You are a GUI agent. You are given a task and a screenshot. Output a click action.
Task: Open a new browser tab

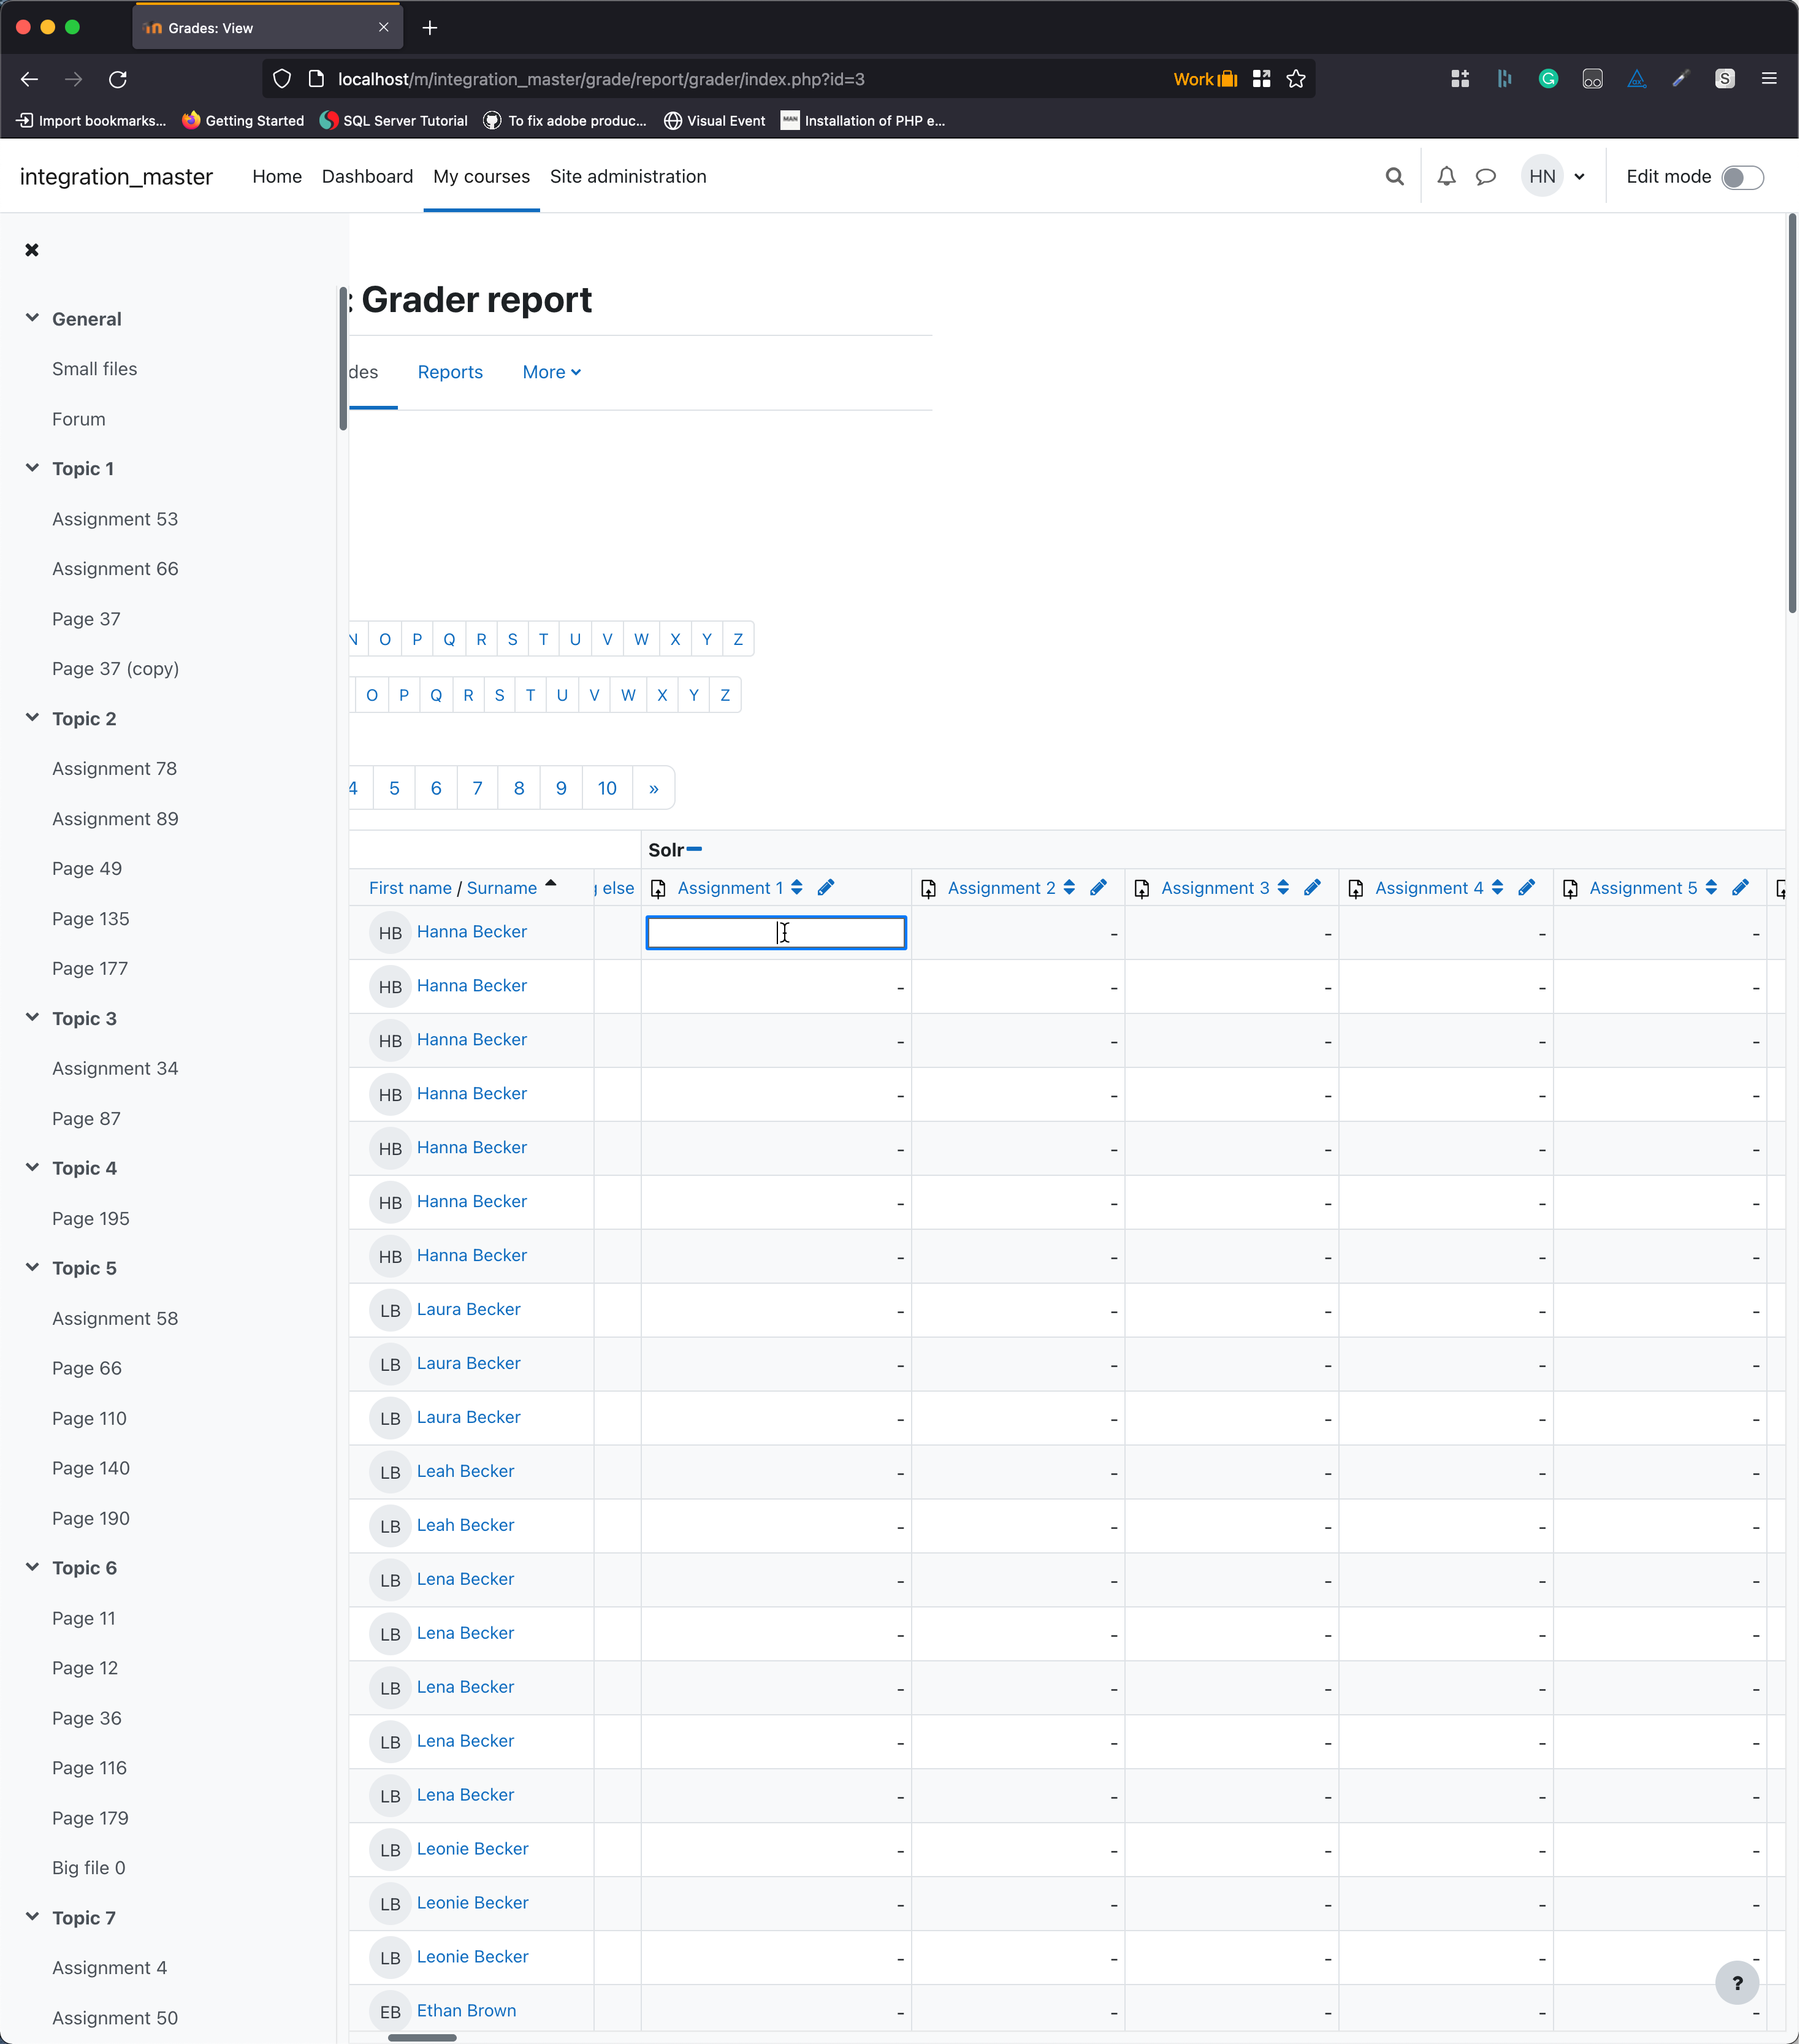(430, 28)
